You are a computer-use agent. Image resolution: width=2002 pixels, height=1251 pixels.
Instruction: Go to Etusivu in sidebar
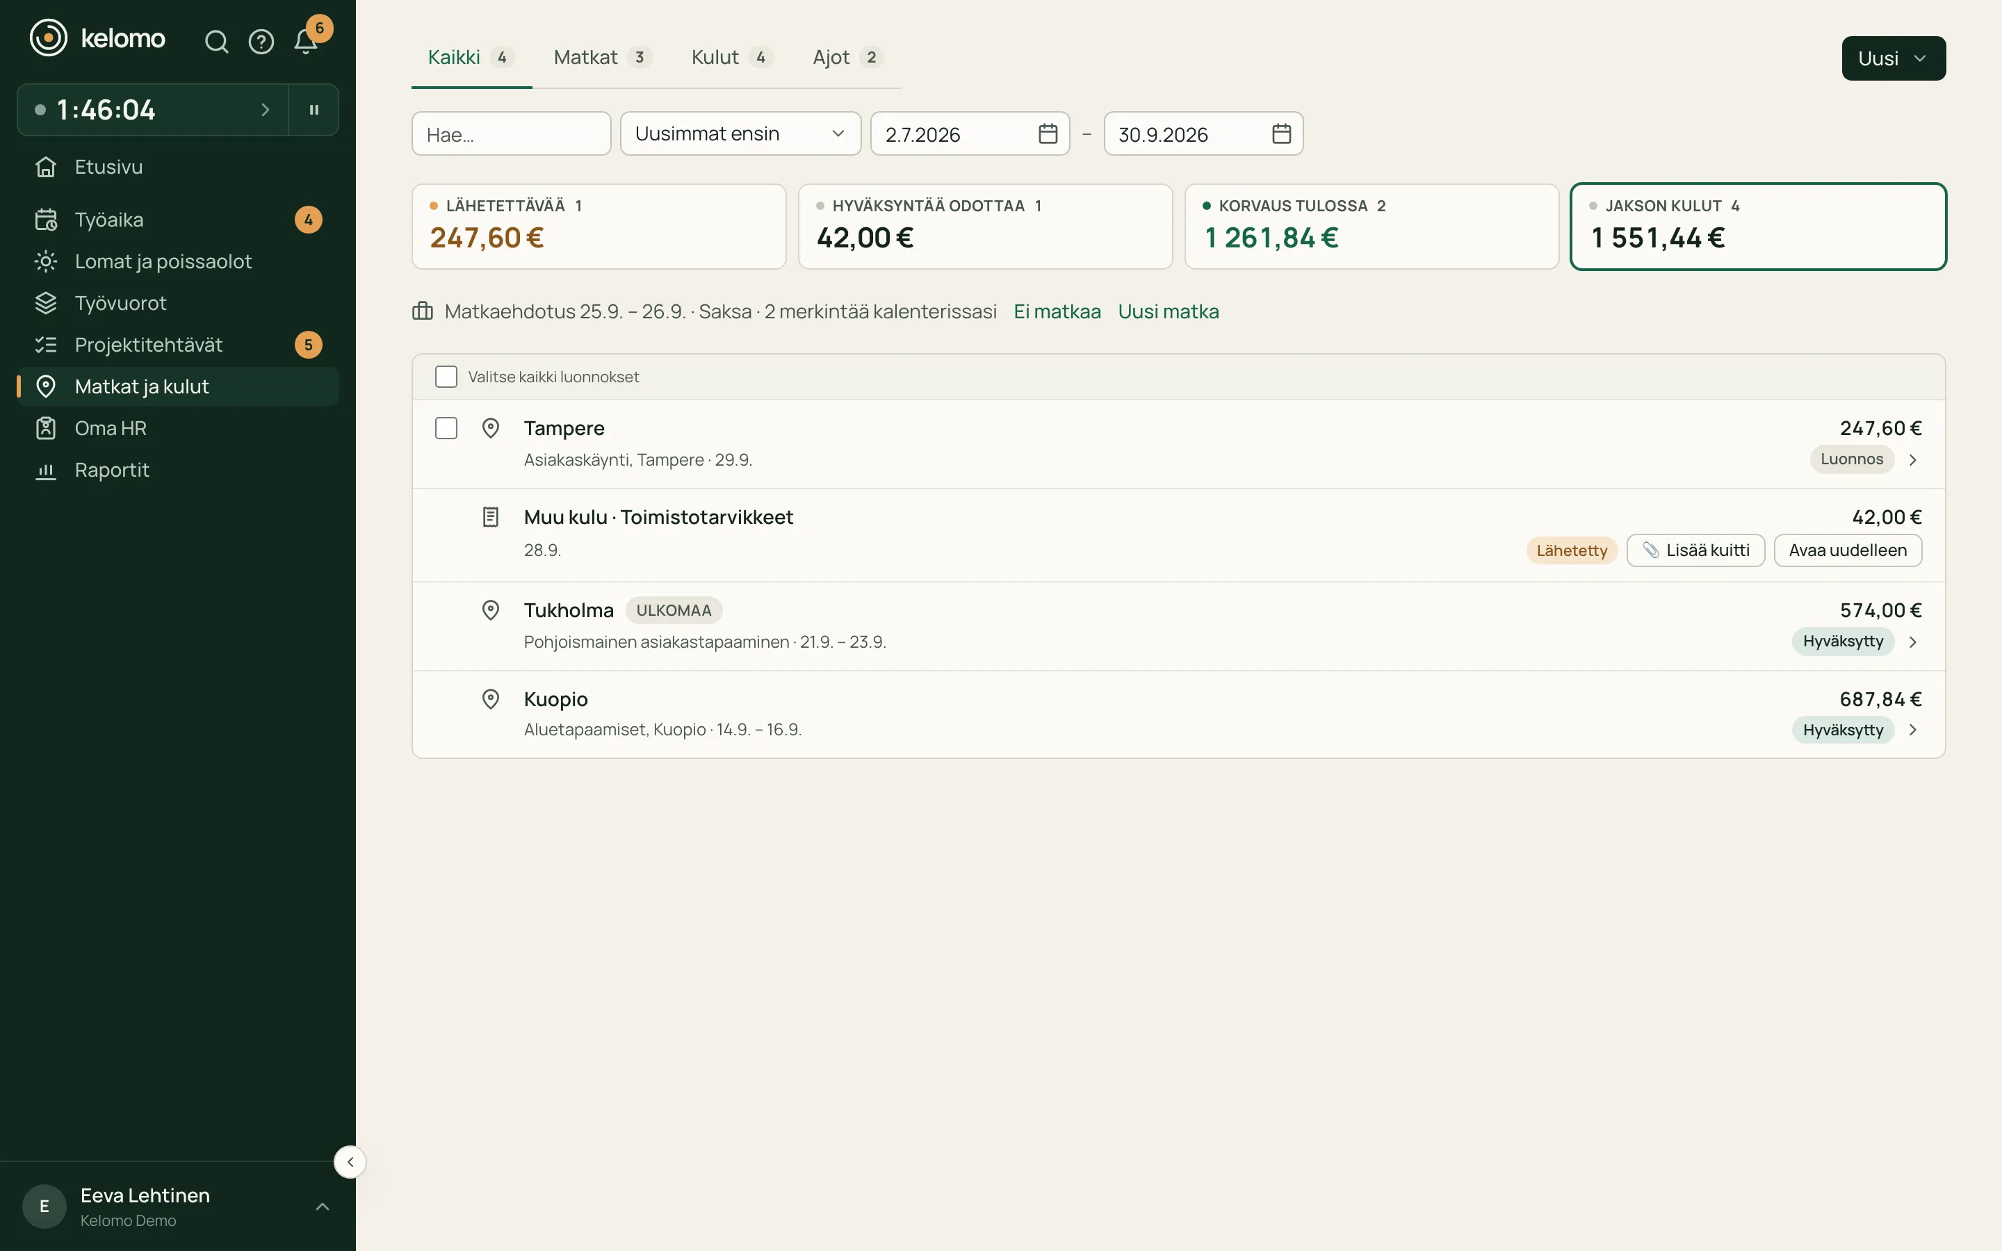pos(178,167)
